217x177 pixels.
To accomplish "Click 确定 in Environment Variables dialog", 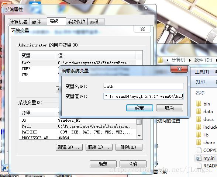I will [103, 164].
